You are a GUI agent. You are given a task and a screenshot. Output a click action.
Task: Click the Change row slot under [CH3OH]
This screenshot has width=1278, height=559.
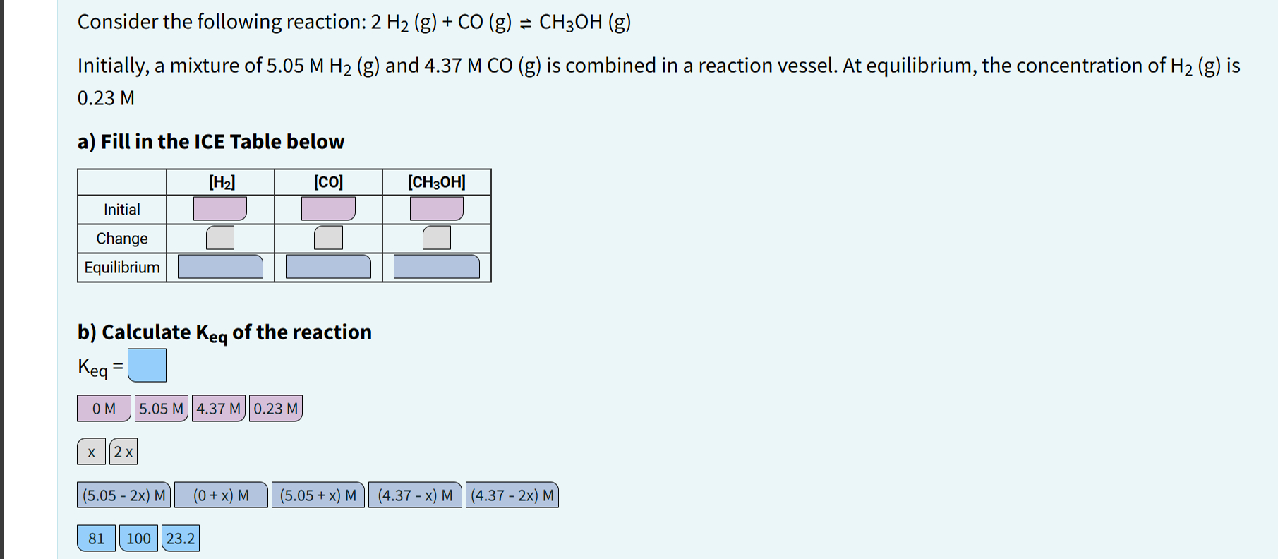pyautogui.click(x=435, y=238)
